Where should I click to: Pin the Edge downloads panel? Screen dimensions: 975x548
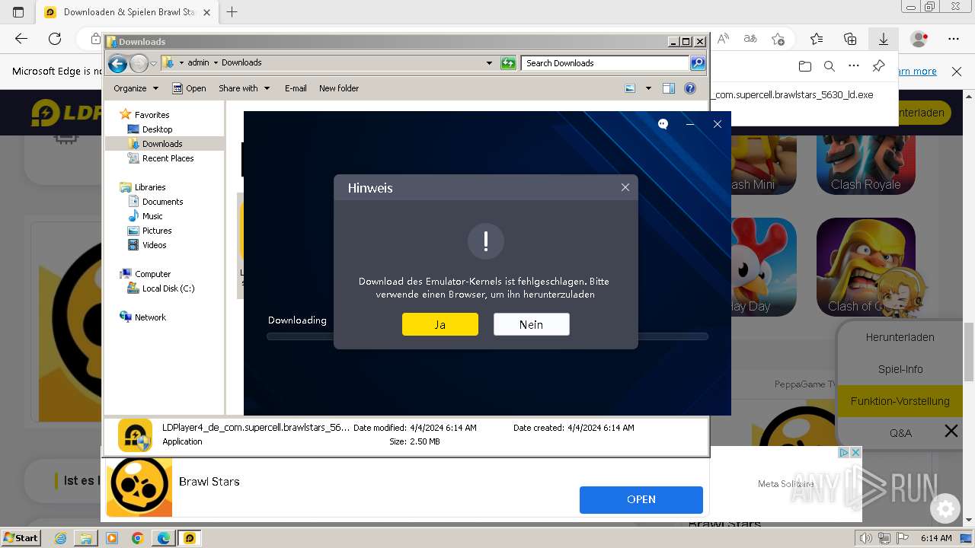point(878,66)
